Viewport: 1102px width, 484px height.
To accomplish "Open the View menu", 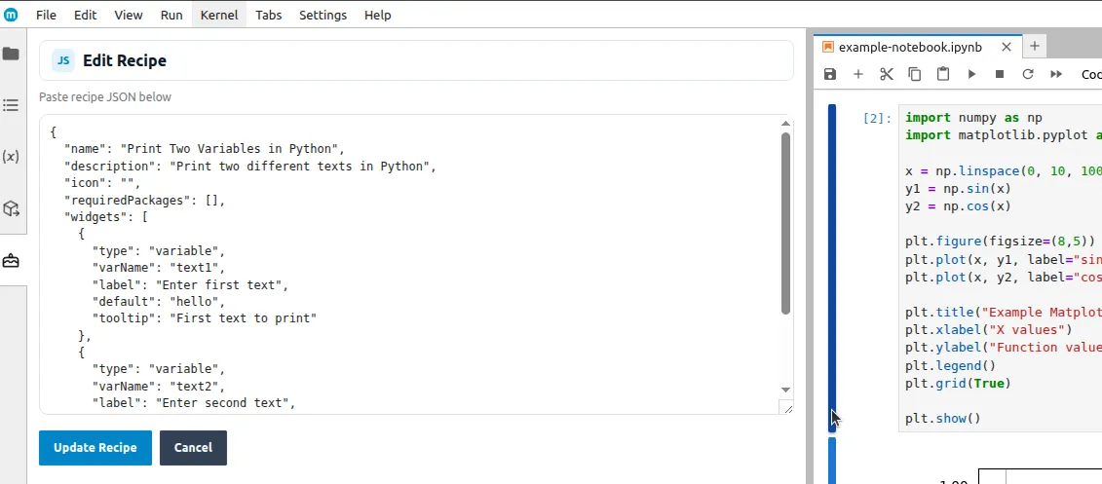I will (129, 15).
